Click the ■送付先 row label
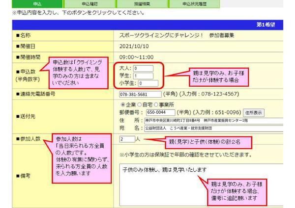 26,116
